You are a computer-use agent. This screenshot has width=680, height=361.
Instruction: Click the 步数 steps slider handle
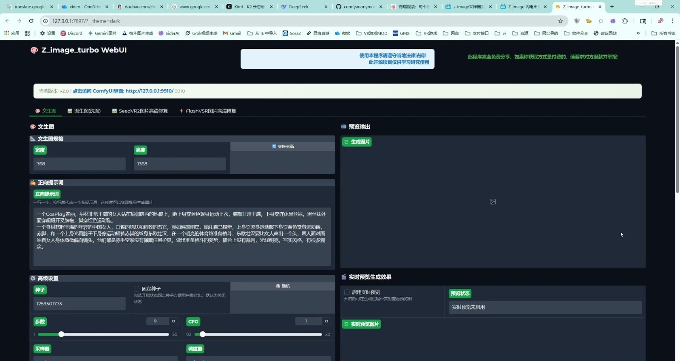click(61, 334)
